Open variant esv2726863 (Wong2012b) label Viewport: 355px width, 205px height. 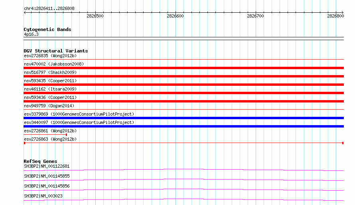(x=50, y=139)
